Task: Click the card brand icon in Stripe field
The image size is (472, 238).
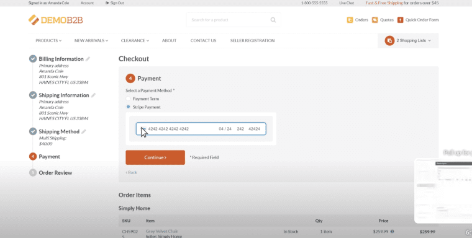Action: [143, 129]
